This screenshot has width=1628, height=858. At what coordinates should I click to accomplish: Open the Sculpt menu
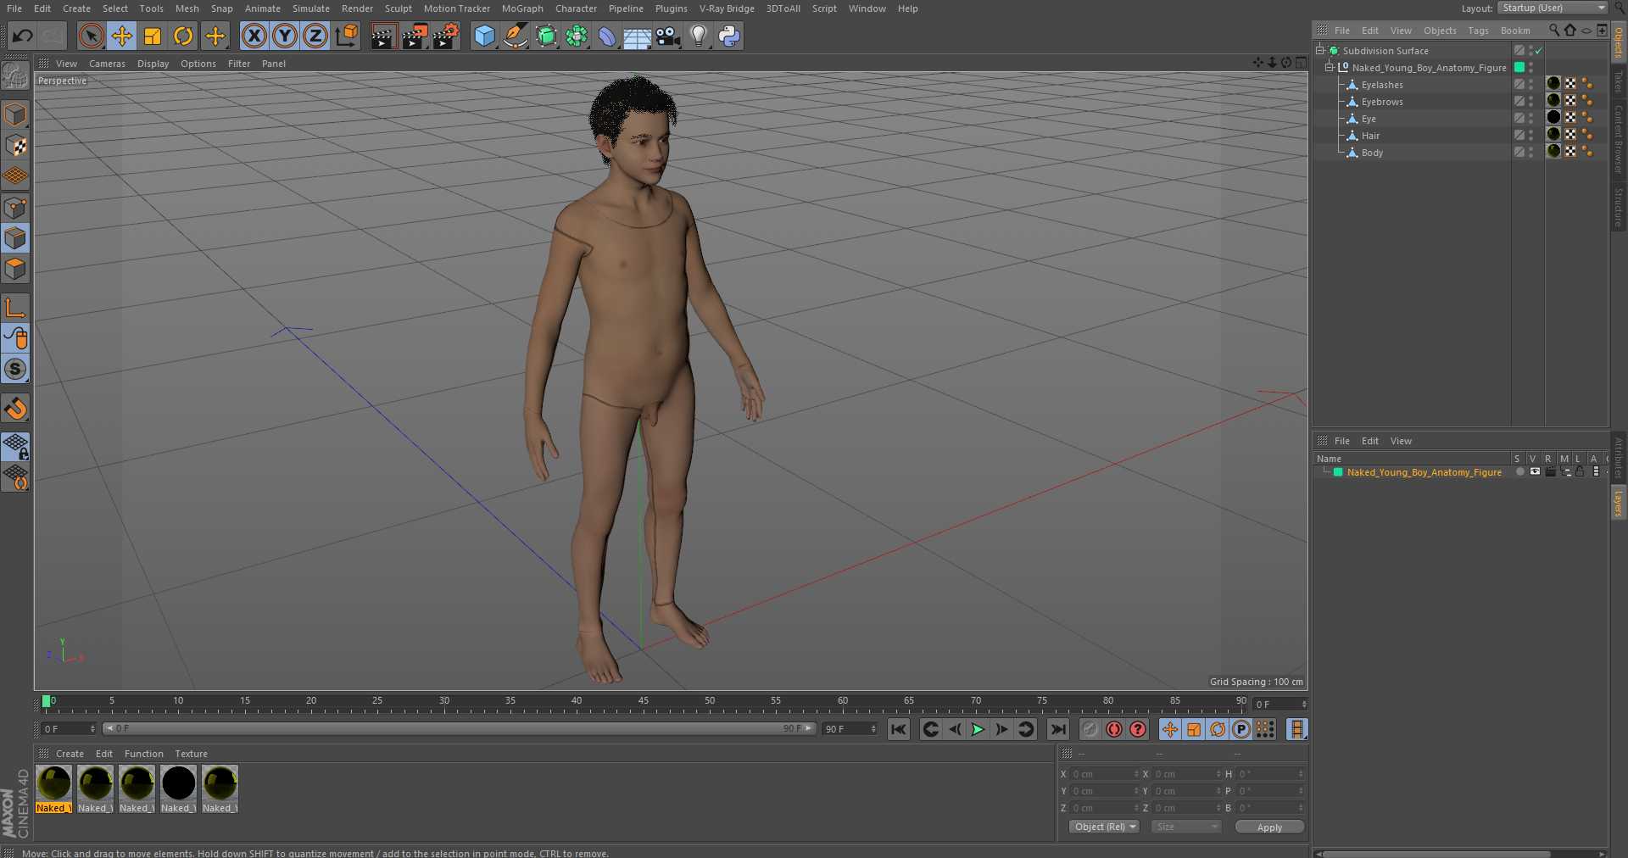pos(398,8)
